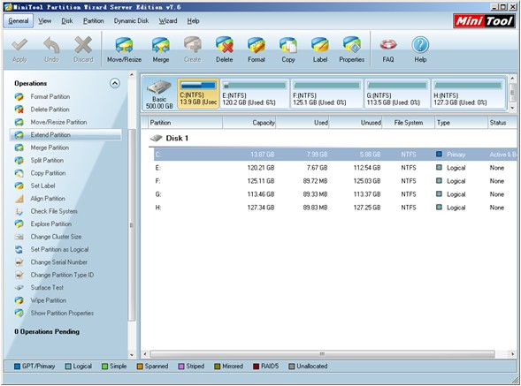
Task: Select G:(NTFS) 113.5 GB disk map block
Action: [x=397, y=94]
